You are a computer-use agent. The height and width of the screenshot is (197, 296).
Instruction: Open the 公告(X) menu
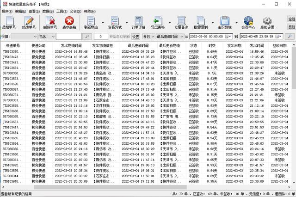(x=75, y=11)
